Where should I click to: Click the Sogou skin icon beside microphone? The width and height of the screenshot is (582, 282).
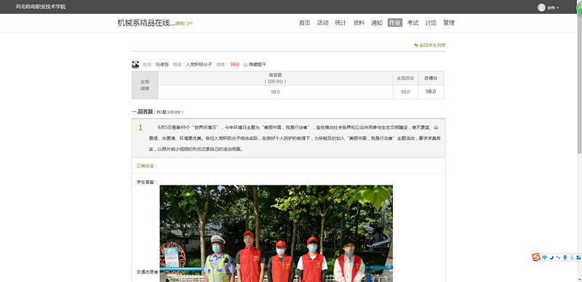tap(572, 257)
